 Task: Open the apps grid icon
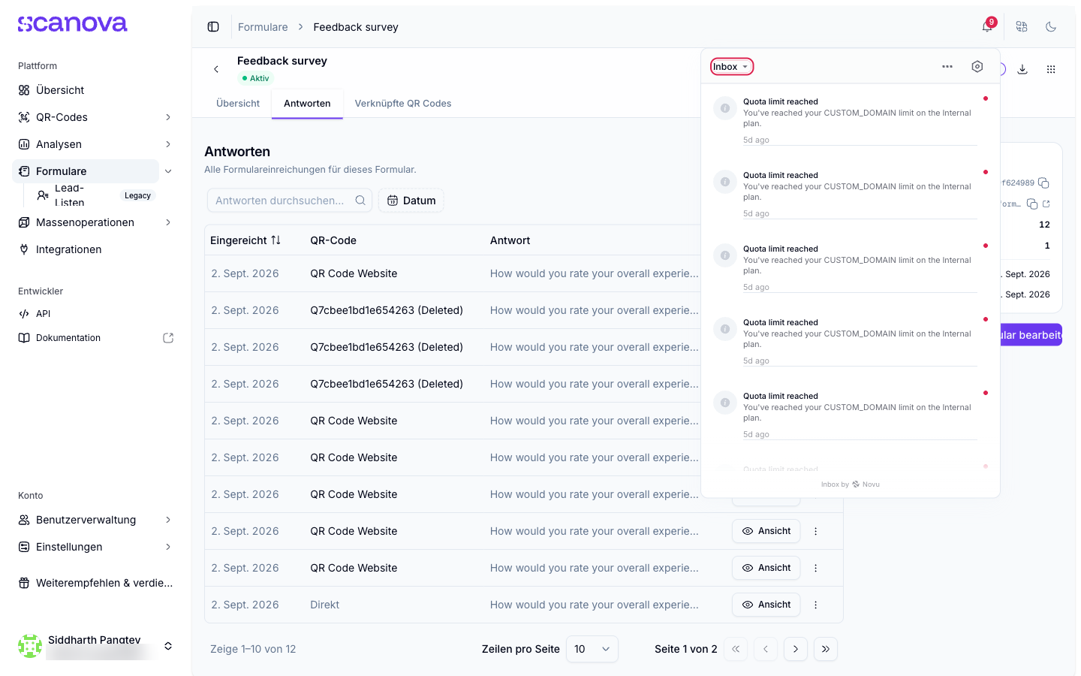[1051, 69]
